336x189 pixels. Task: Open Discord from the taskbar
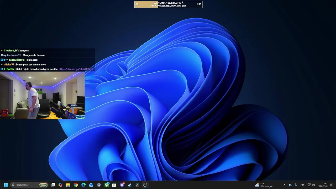tap(122, 185)
